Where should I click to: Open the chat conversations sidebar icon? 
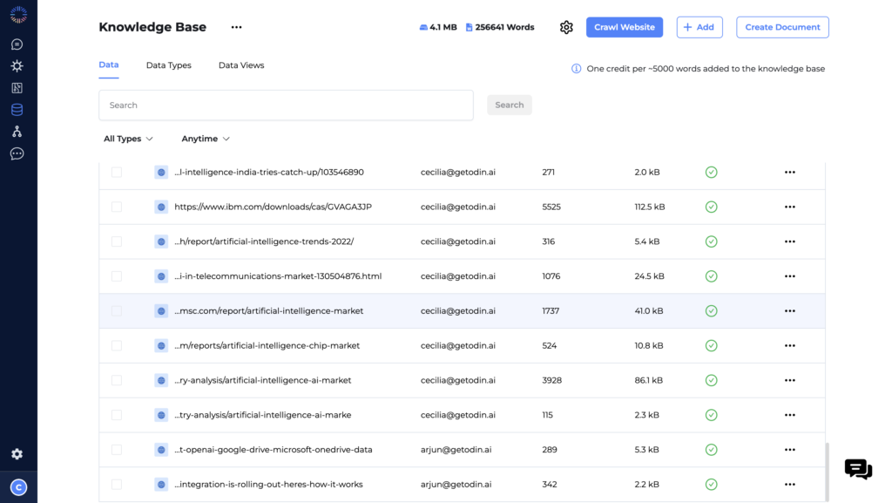(x=17, y=43)
